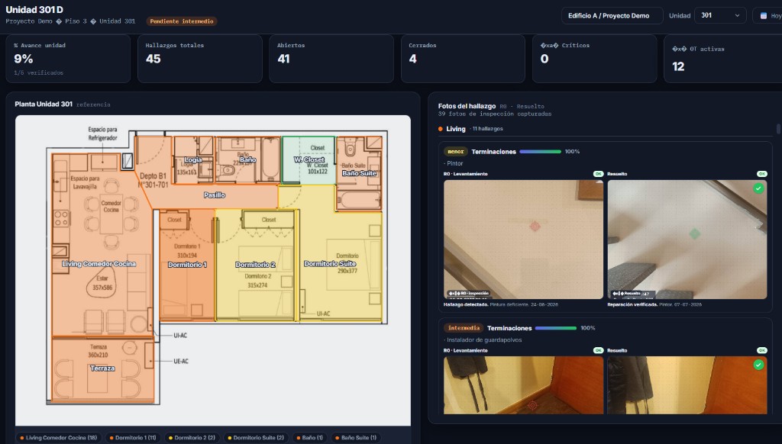Click guardapolvos Terminaciones 100% progress bar
The image size is (782, 444).
coord(556,328)
